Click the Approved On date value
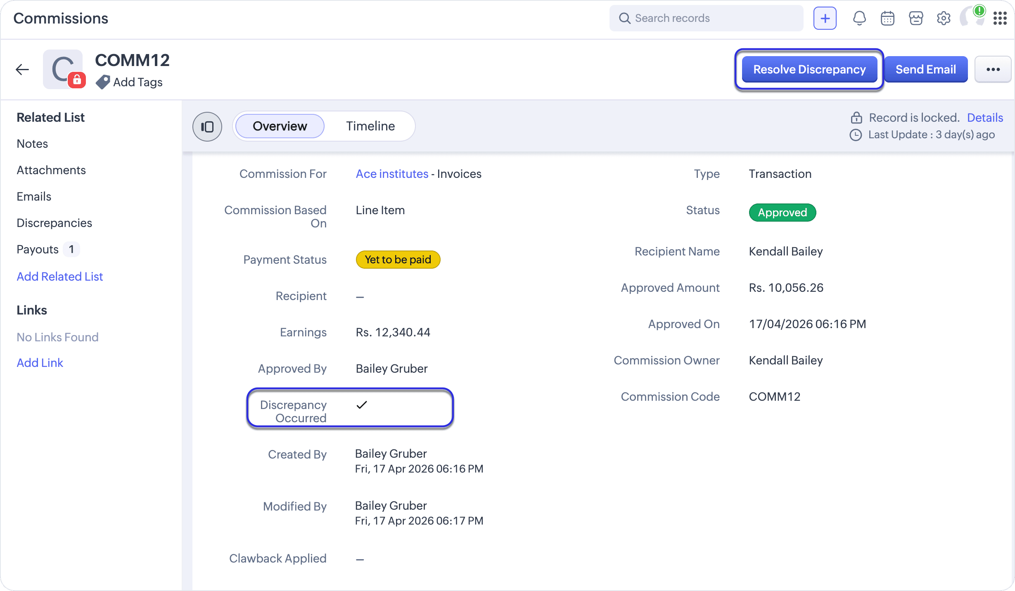This screenshot has height=591, width=1015. (x=808, y=324)
